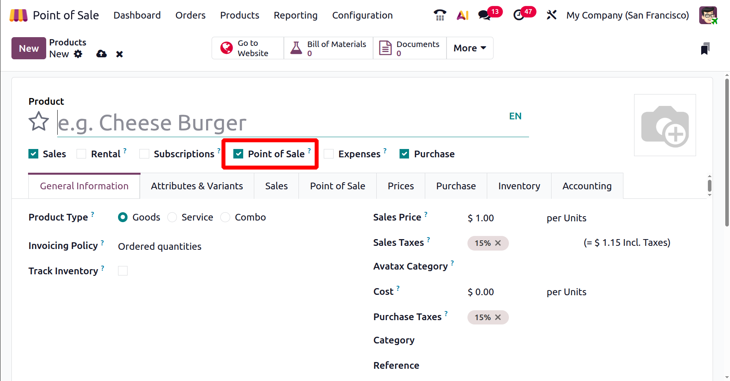This screenshot has width=730, height=381.
Task: Expand the More dropdown button
Action: (x=469, y=48)
